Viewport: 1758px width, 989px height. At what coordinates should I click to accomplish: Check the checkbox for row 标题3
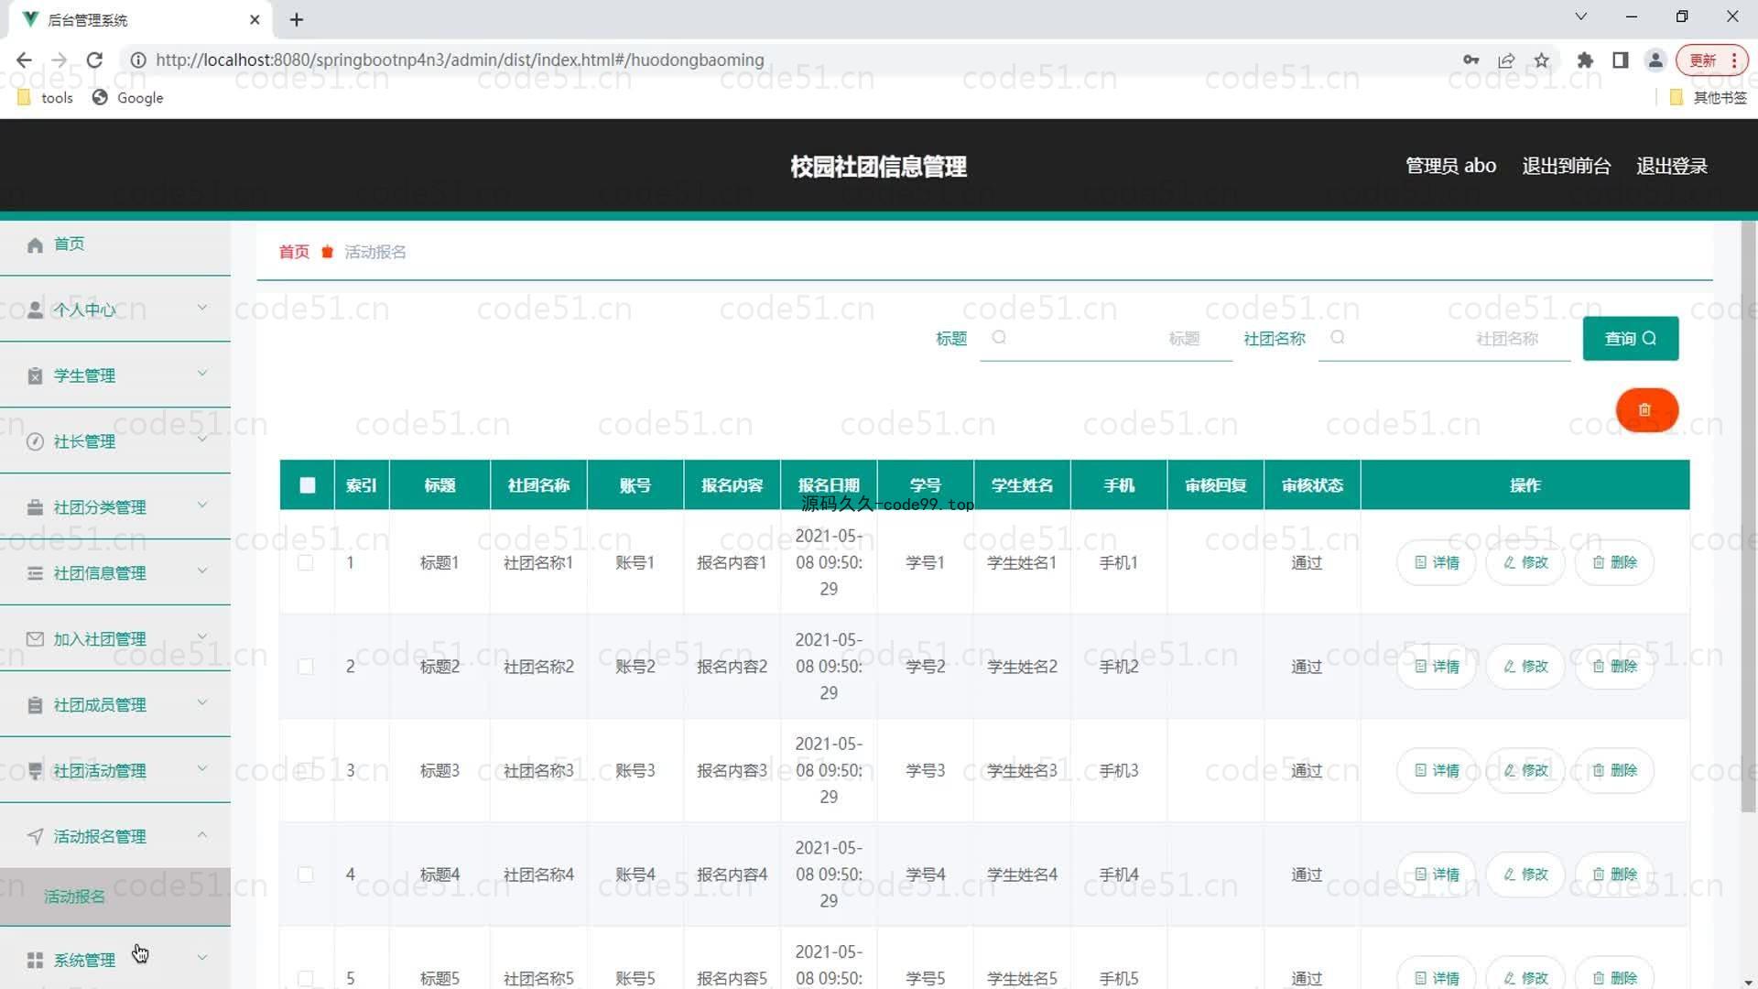coord(306,770)
